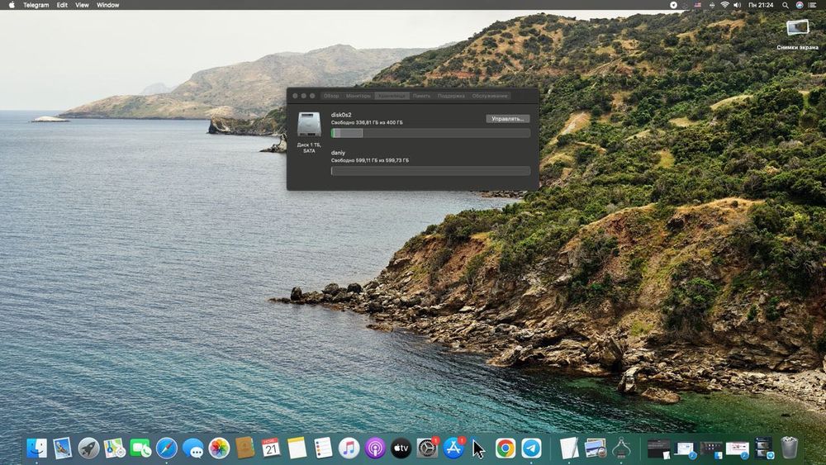
Task: Open the U.S. flag input source menu
Action: click(x=698, y=5)
